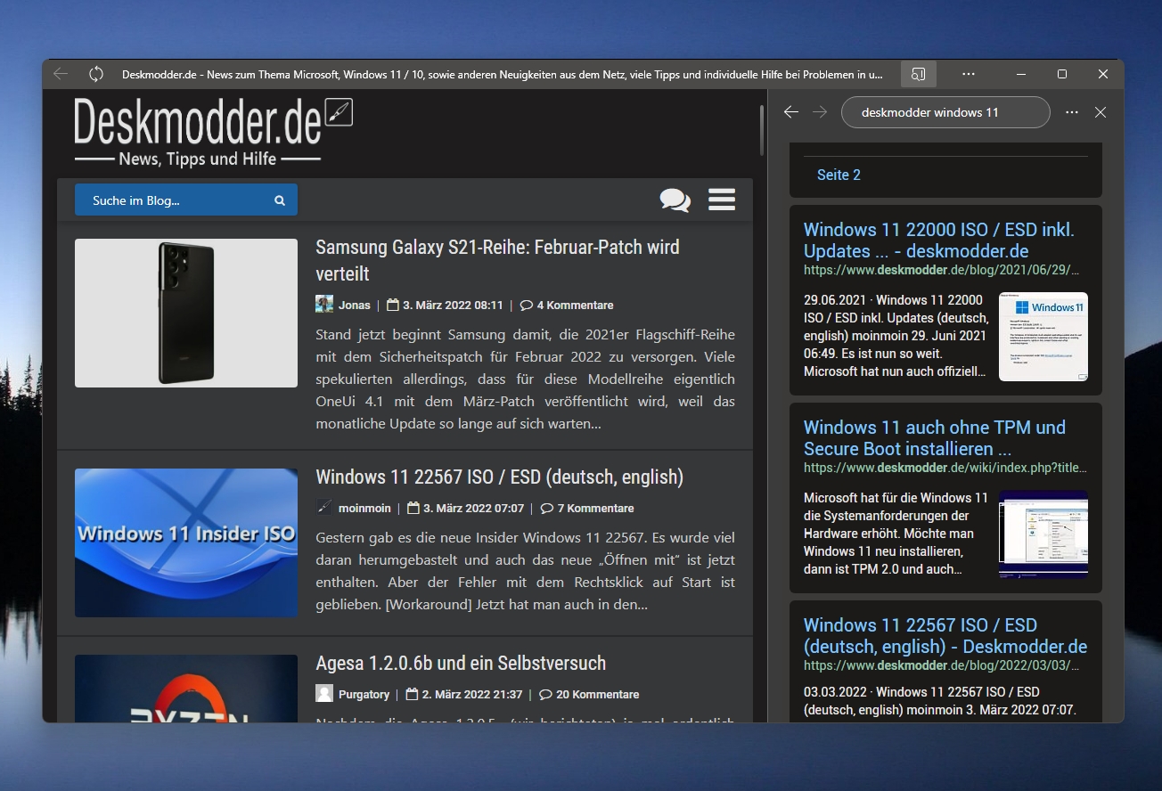Open sidebar panel more options menu
Viewport: 1162px width, 791px height.
pyautogui.click(x=1072, y=112)
